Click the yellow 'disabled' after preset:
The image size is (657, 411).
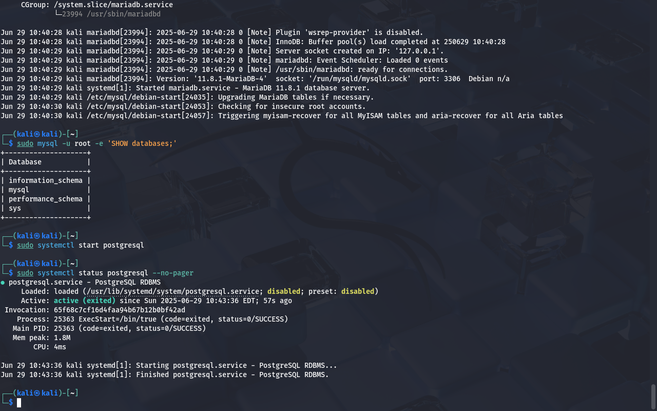click(358, 291)
